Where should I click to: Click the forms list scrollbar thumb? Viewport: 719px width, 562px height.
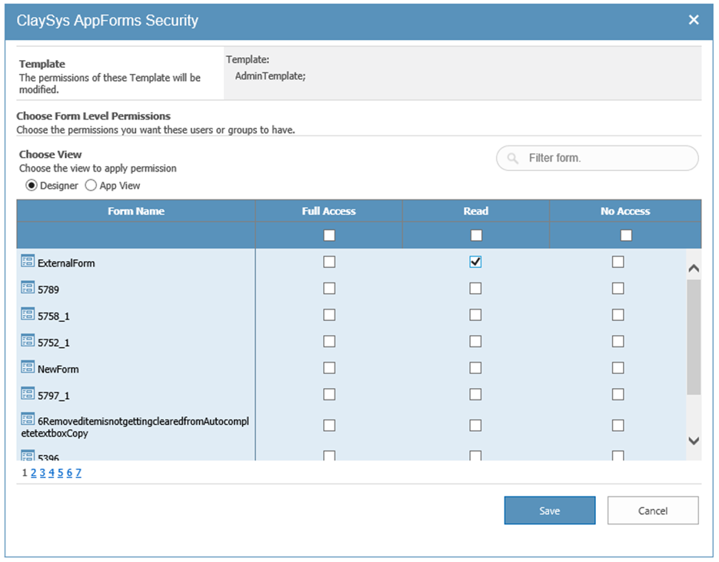point(694,336)
